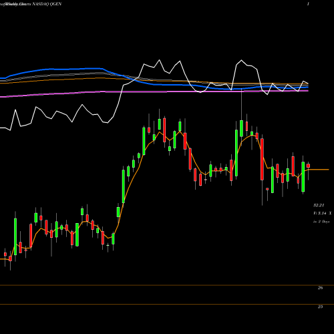Viewport: 334px width, 334px height.
Task: Click the 'in 2 Days' label
Action: (x=321, y=222)
